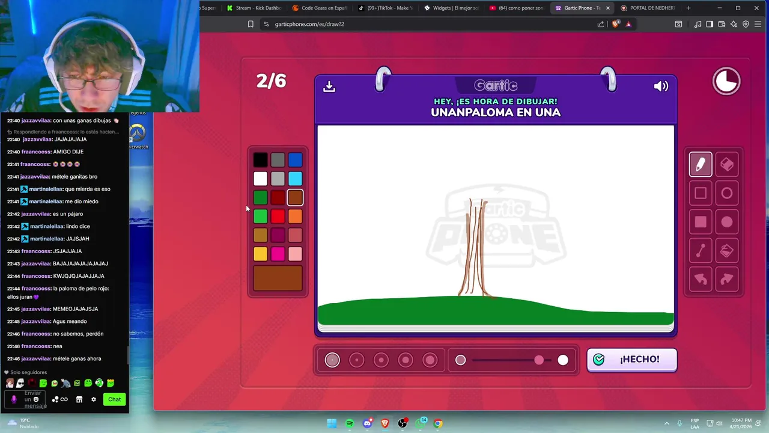Toggle the browser sidebar panel

(x=710, y=24)
